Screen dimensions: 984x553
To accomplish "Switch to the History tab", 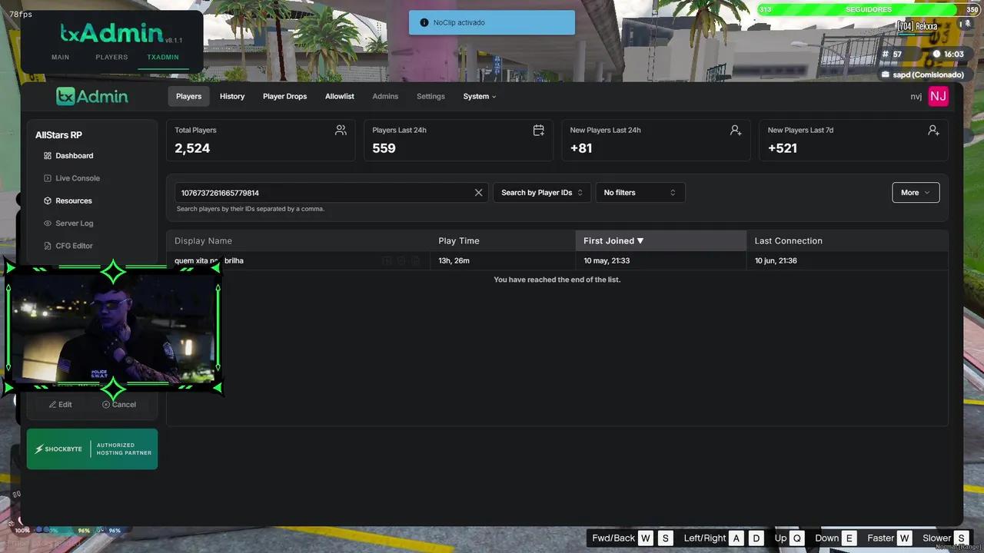I will point(232,96).
